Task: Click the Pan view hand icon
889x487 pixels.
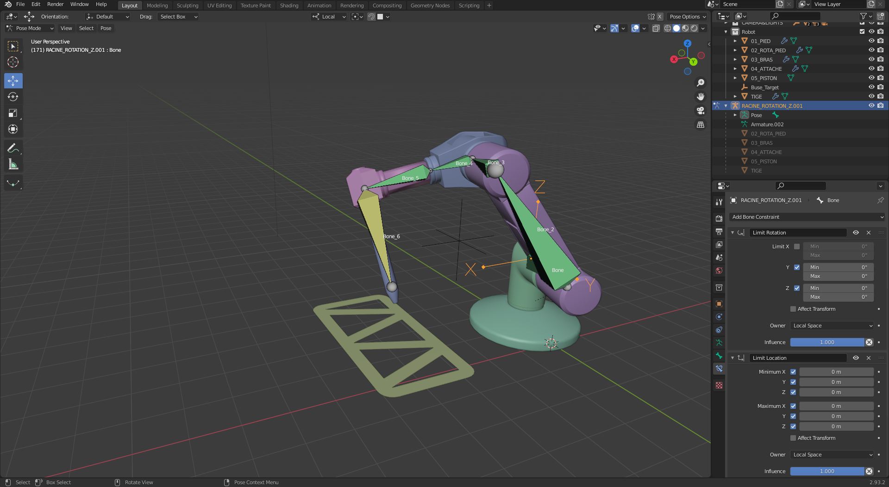Action: coord(701,96)
